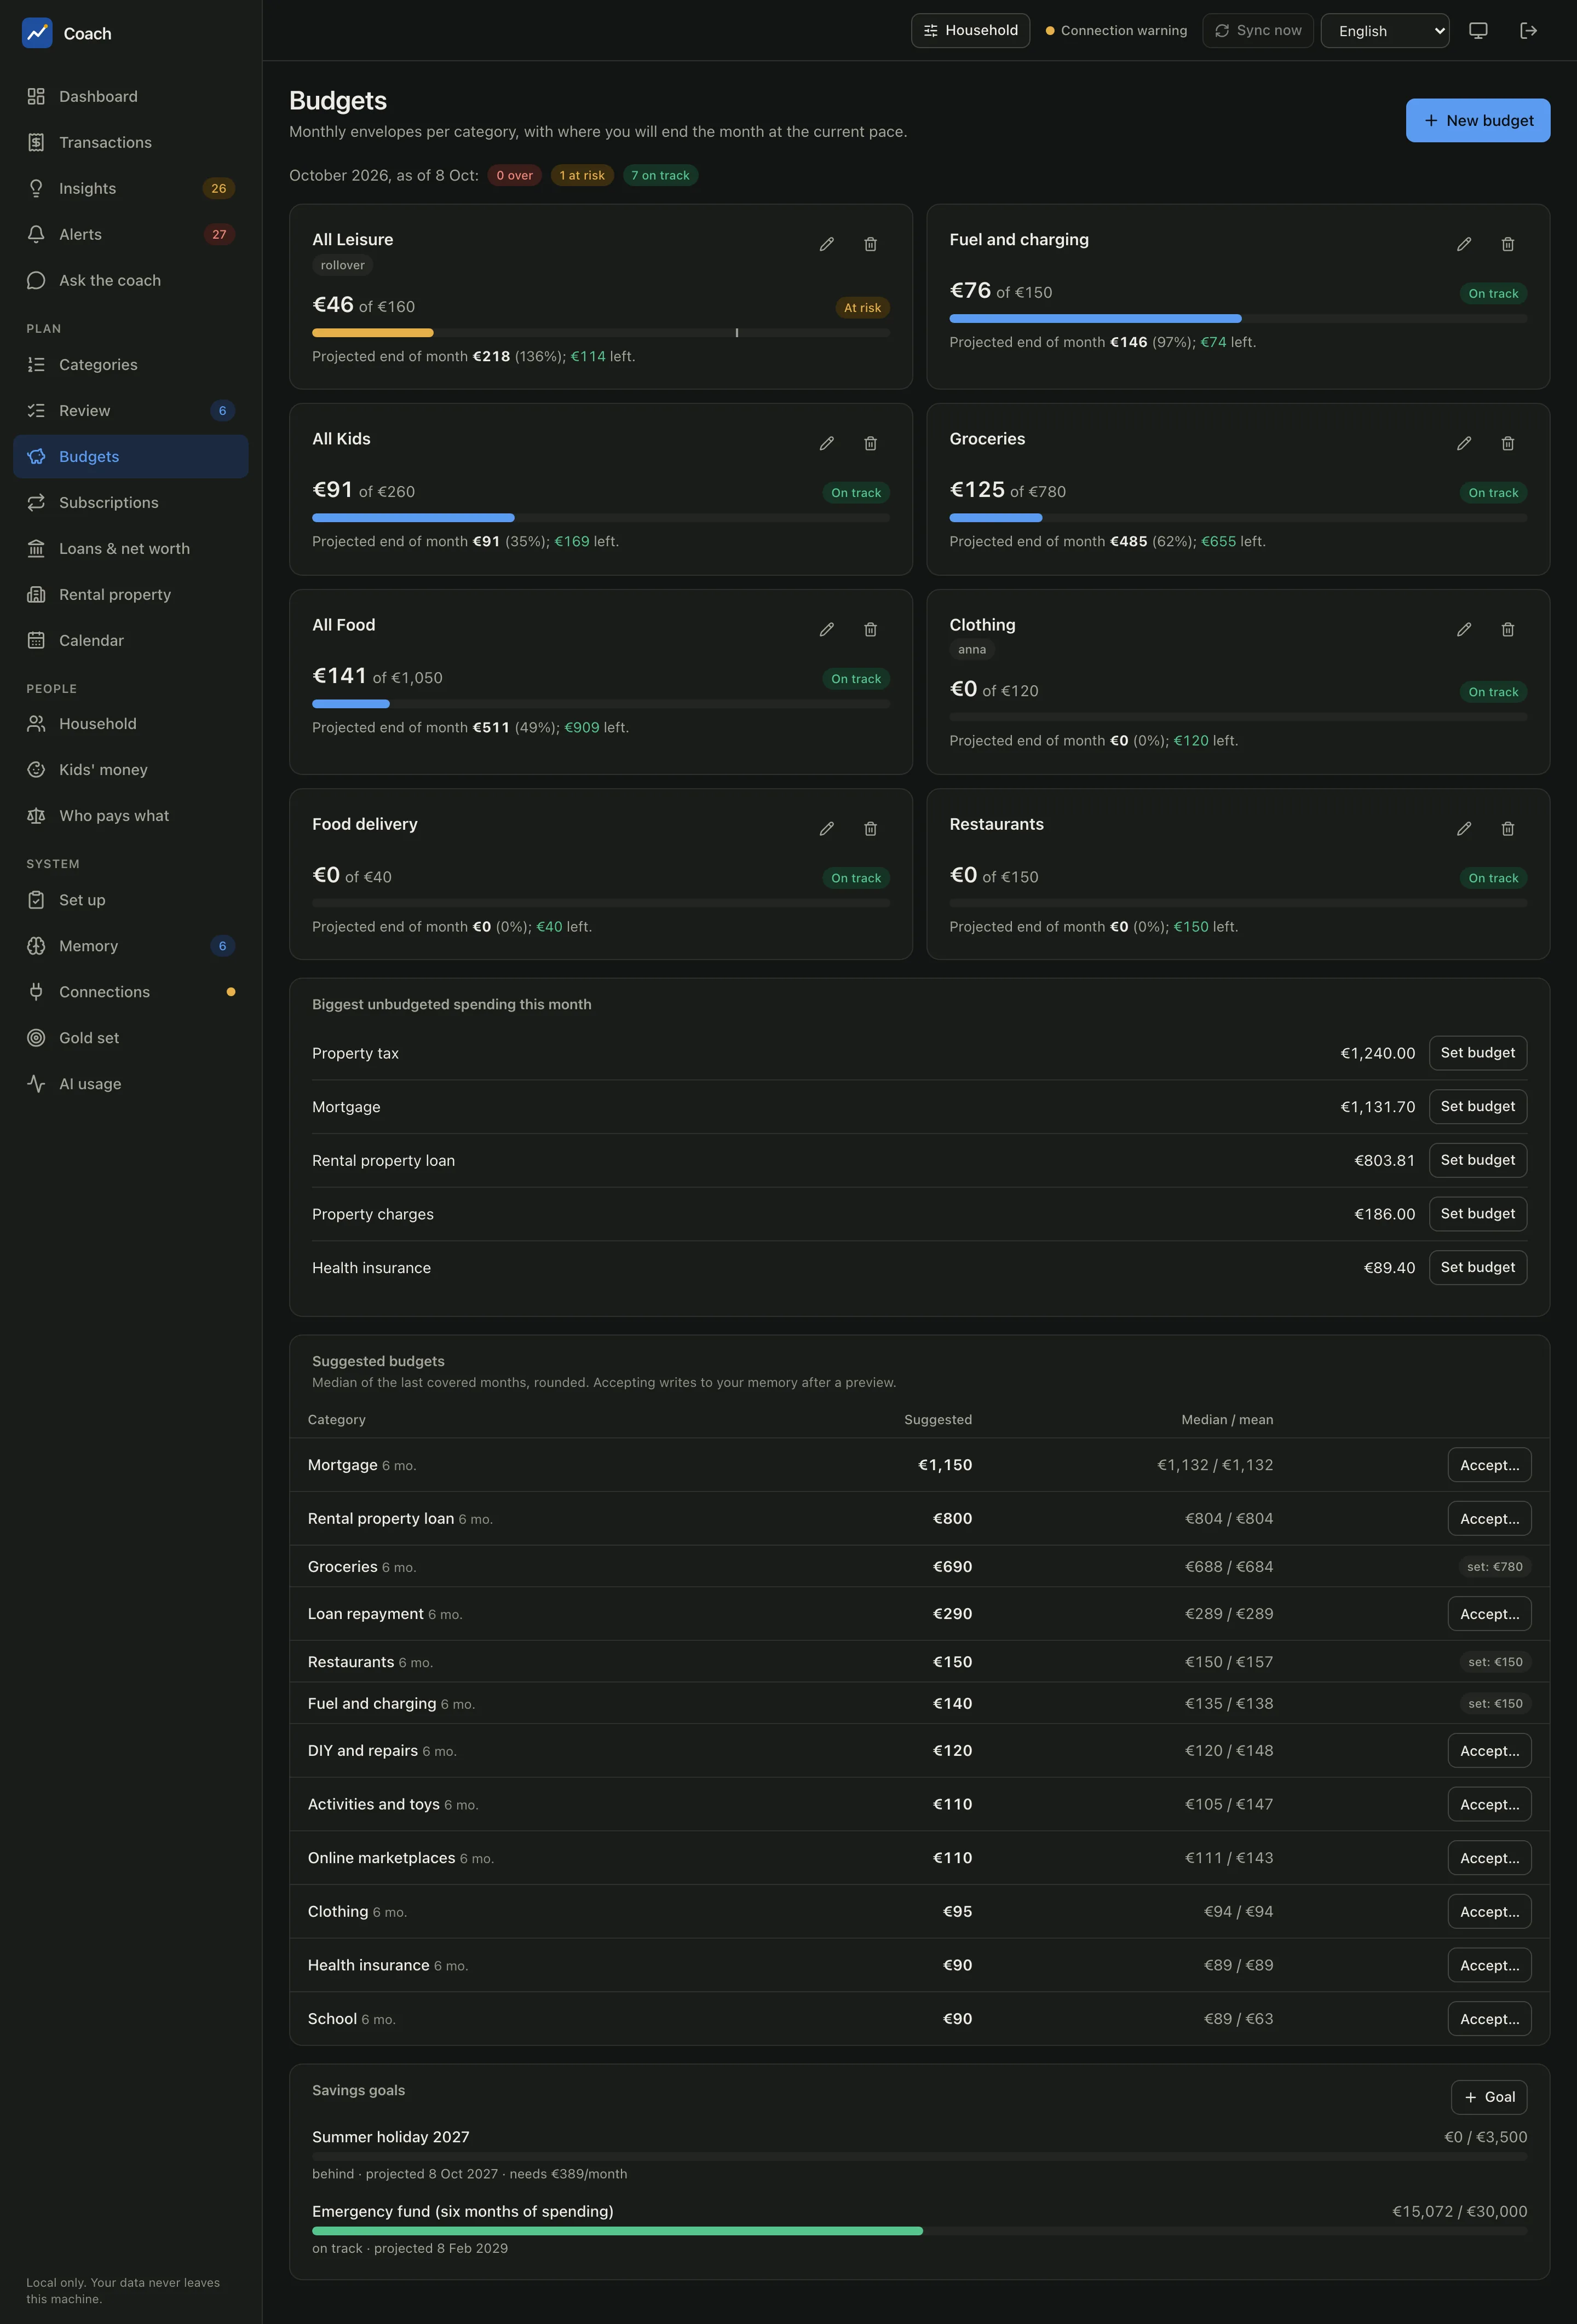Edit the All Leisure budget pencil icon

tap(826, 244)
